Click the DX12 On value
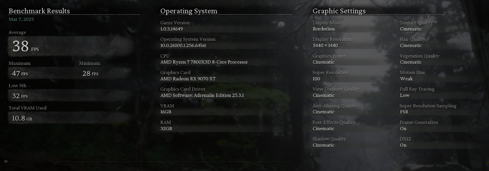This screenshot has height=171, width=489. [403, 145]
